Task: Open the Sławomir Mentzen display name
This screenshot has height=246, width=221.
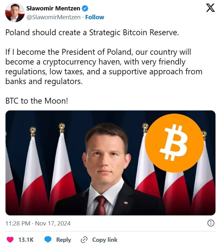Action: (53, 8)
